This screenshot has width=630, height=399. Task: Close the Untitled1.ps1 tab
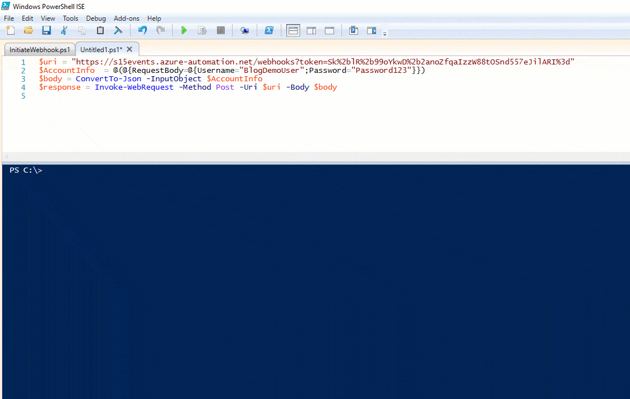pos(129,49)
